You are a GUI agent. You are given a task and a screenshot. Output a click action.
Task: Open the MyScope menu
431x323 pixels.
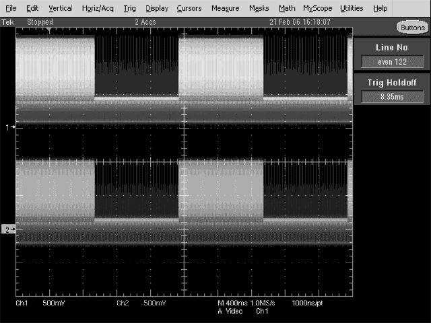tap(317, 8)
